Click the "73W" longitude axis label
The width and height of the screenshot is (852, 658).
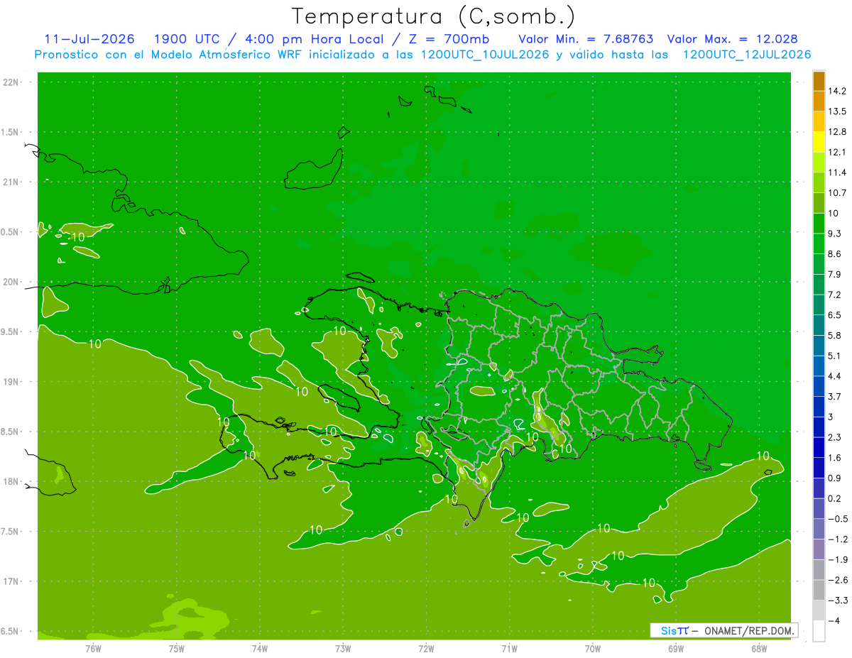click(343, 648)
